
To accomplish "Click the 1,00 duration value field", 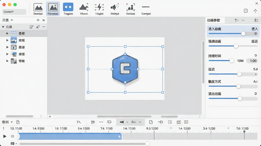I will pos(252,61).
